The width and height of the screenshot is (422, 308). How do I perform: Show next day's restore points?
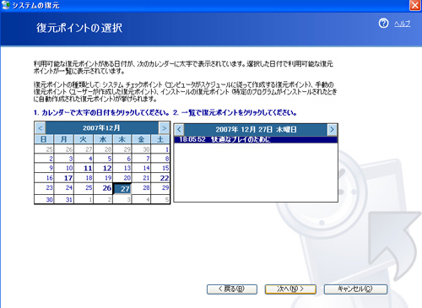tap(332, 130)
